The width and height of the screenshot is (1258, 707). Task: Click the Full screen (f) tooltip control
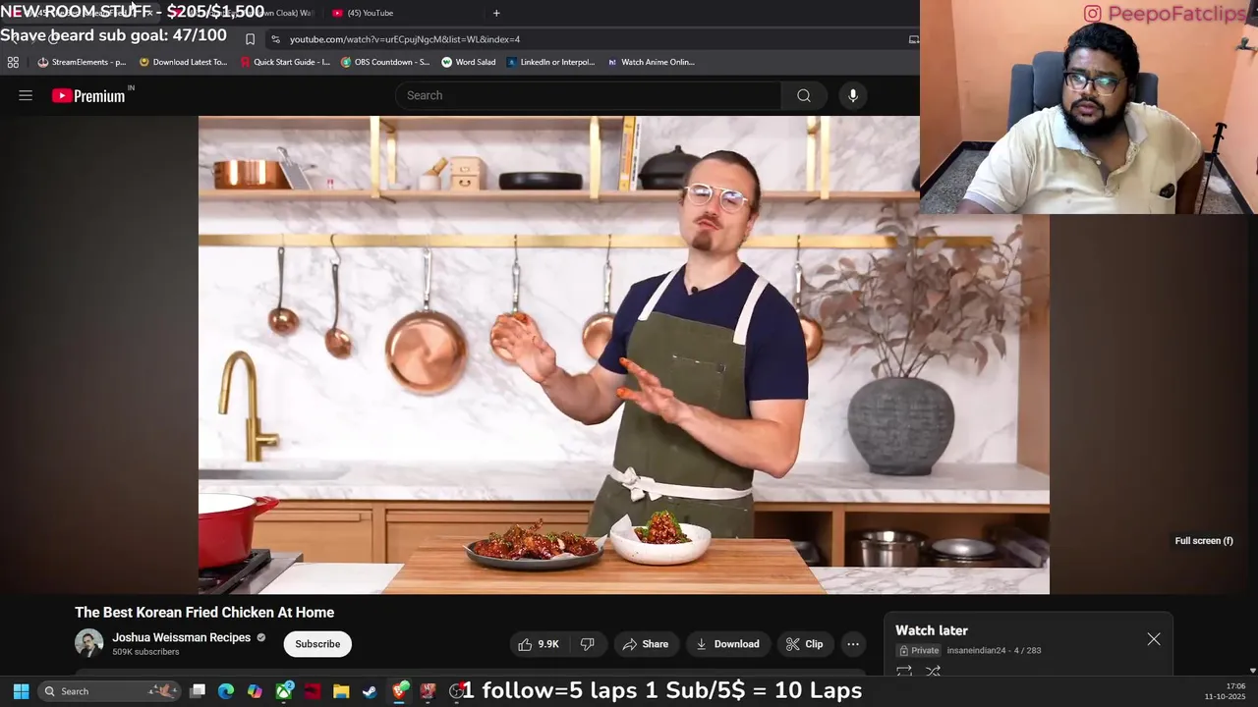1204,541
